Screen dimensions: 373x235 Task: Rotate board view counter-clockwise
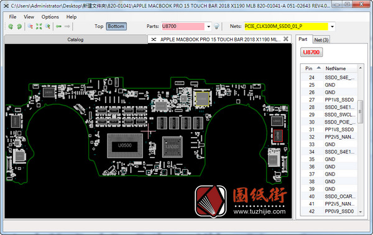point(11,27)
